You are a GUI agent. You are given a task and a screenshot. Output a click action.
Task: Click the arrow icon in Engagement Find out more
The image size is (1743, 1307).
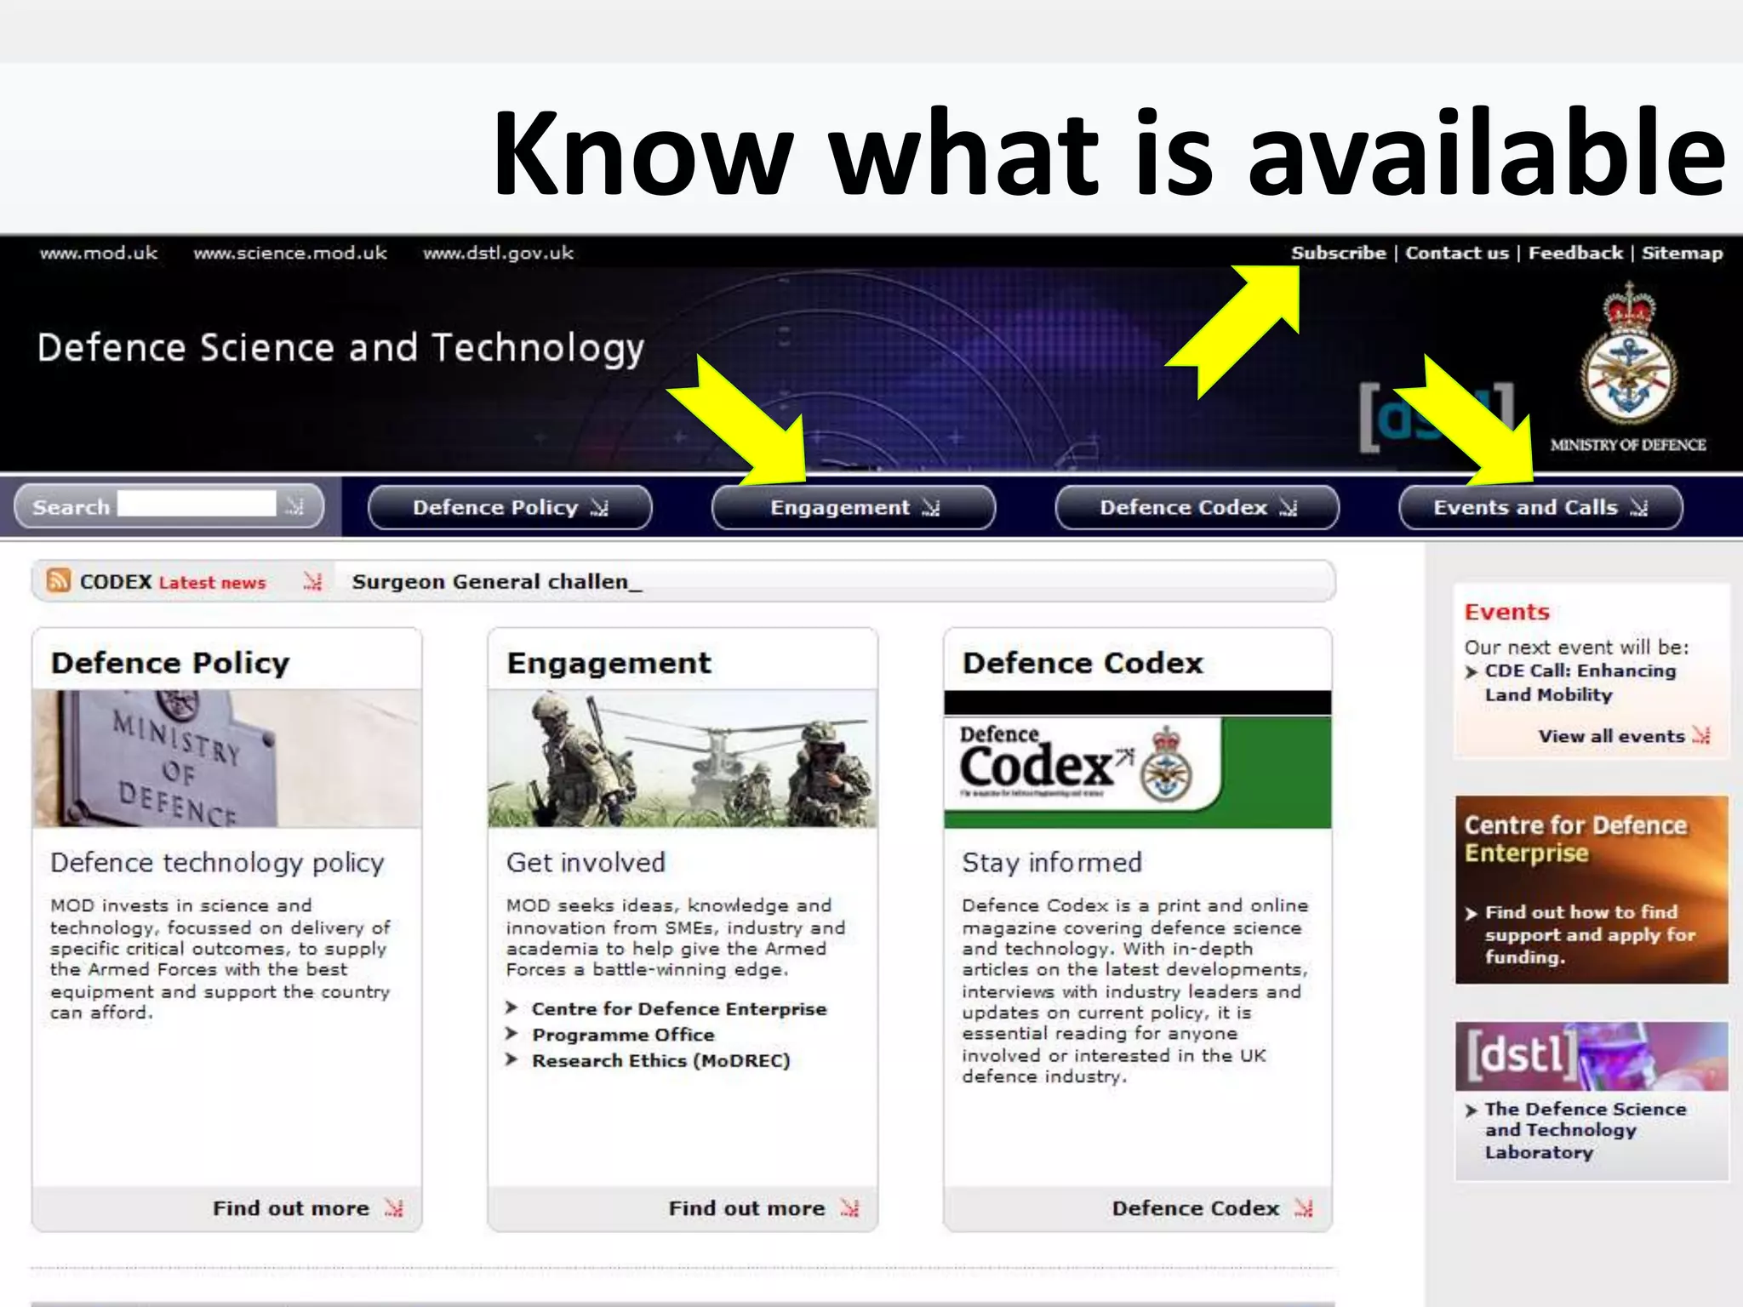pos(849,1207)
